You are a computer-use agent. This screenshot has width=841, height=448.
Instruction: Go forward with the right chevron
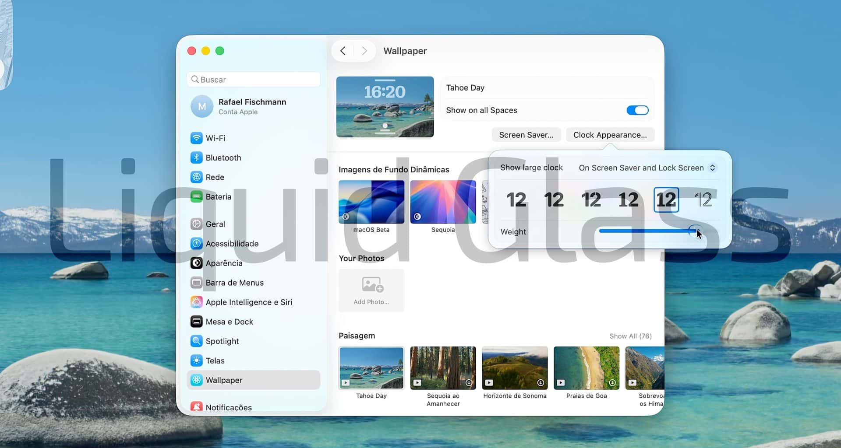pos(364,51)
